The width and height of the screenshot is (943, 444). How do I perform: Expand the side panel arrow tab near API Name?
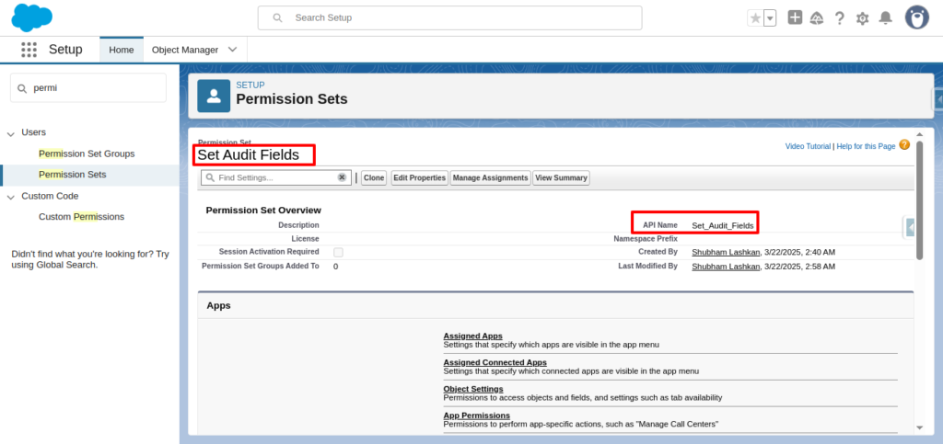(x=910, y=228)
